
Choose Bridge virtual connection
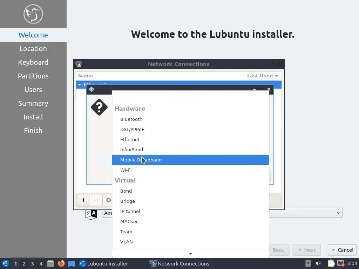tap(190, 201)
